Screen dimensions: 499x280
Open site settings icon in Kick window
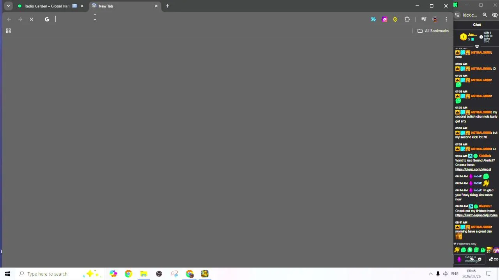pyautogui.click(x=457, y=15)
